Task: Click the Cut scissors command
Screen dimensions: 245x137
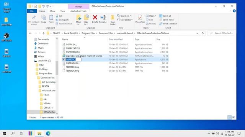Action: click(x=59, y=16)
